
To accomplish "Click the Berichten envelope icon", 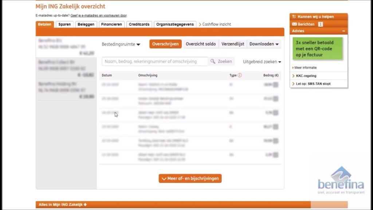I will coord(294,24).
